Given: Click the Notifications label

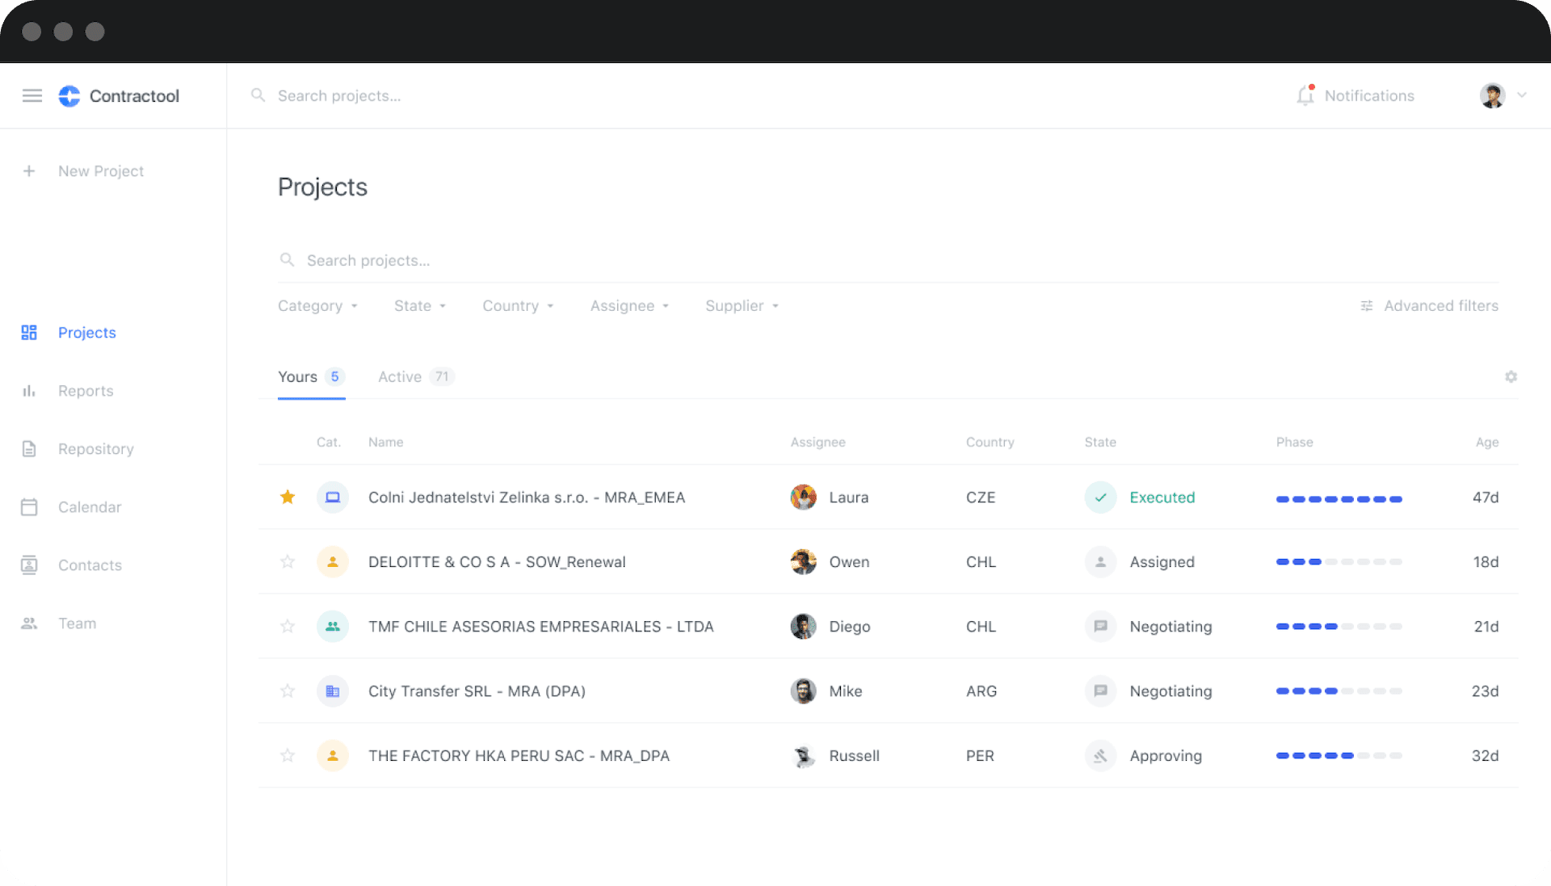Looking at the screenshot, I should (x=1369, y=95).
